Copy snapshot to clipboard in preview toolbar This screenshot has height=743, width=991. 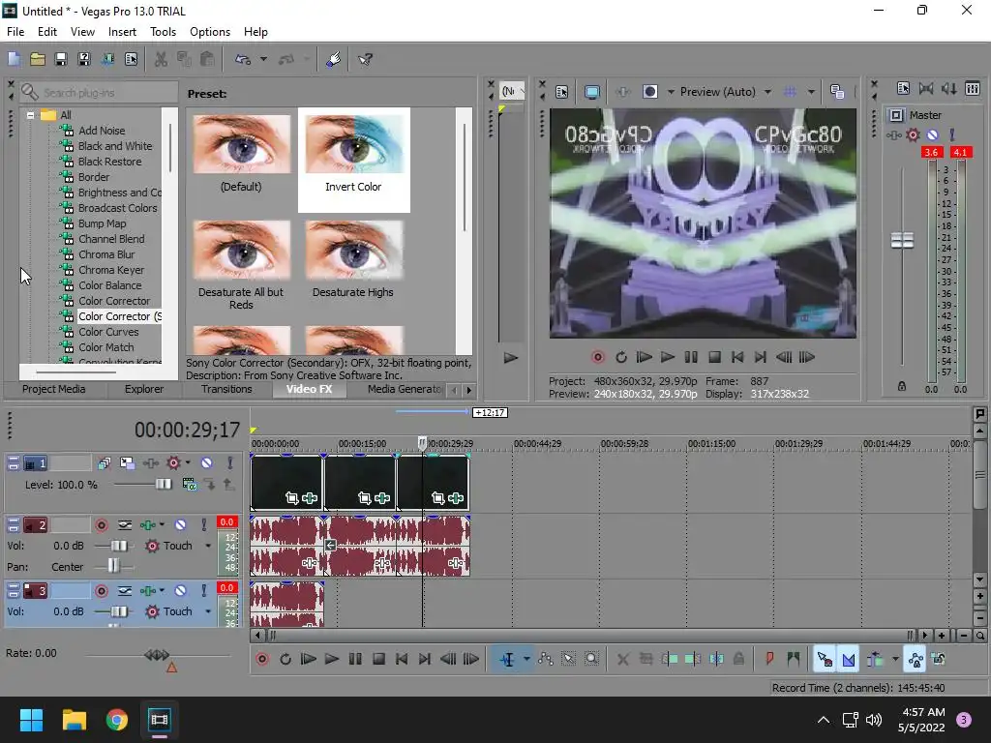click(837, 92)
